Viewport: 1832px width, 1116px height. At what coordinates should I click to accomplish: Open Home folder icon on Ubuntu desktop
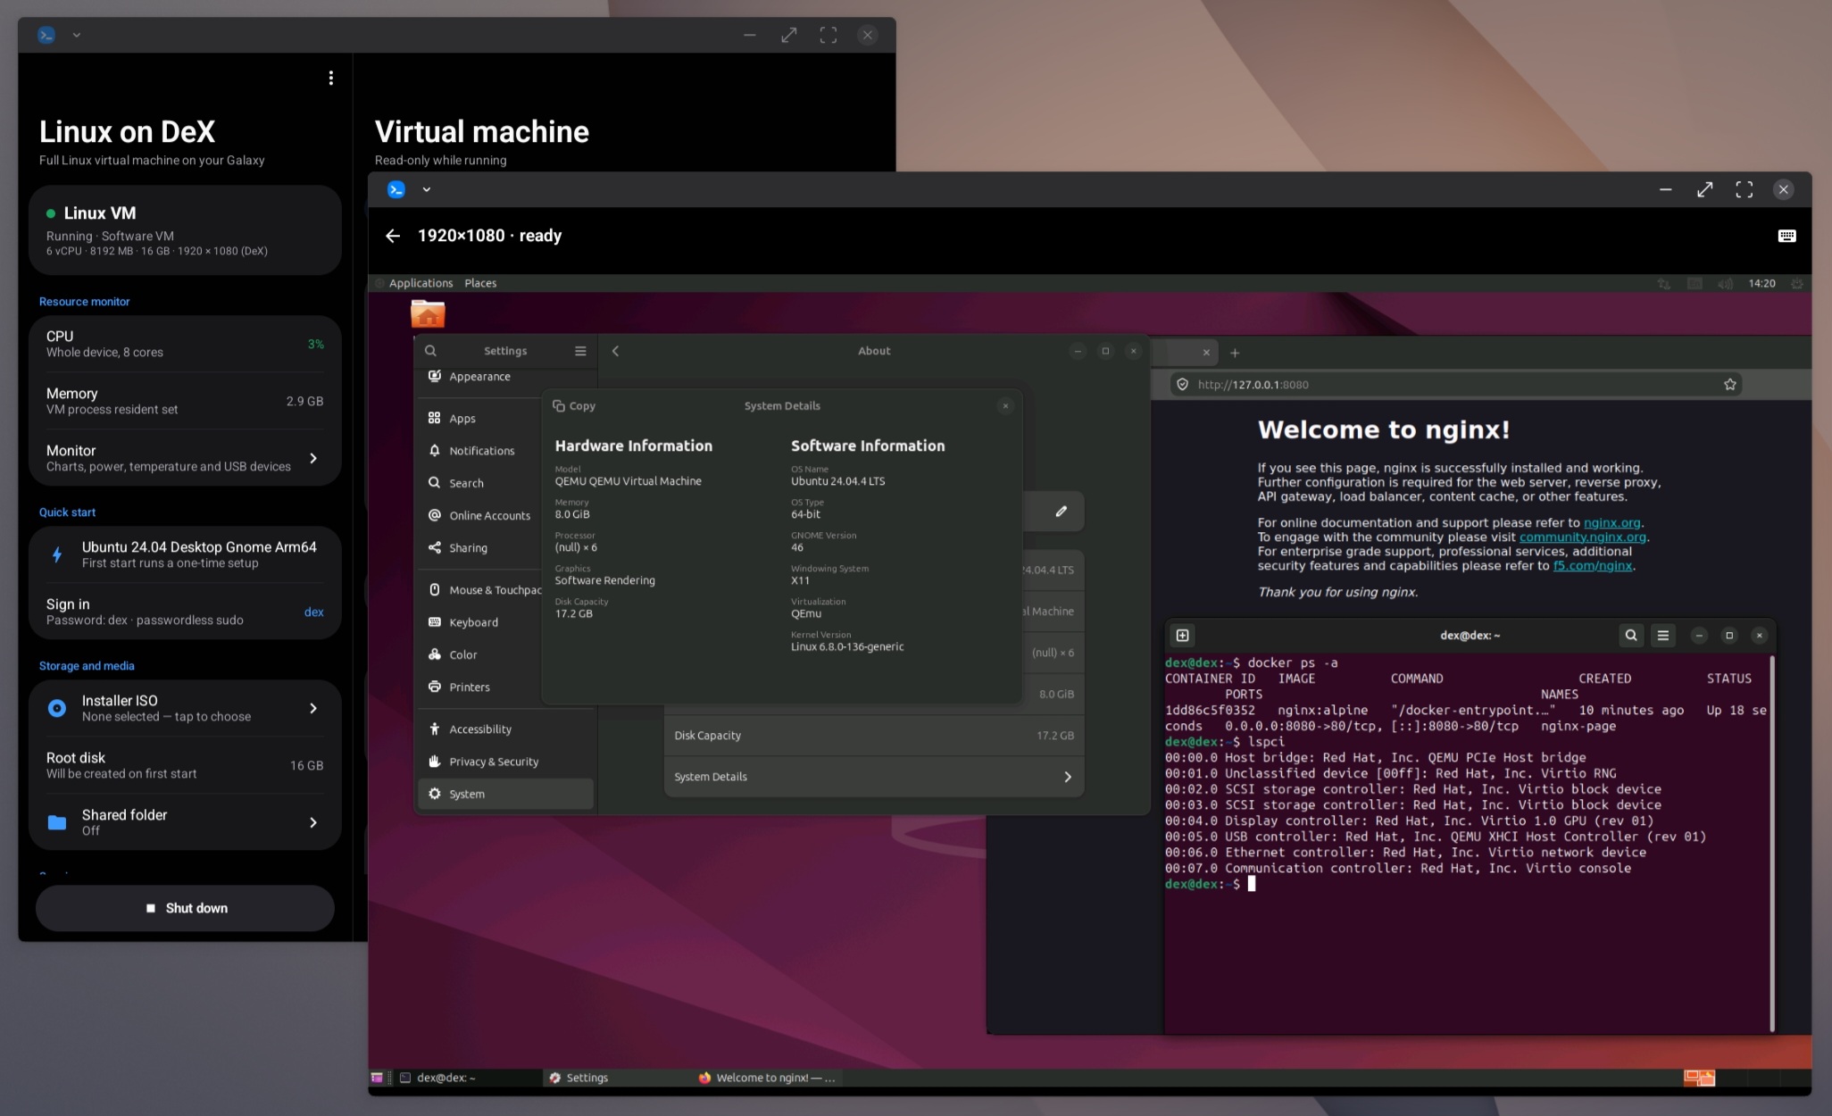(428, 313)
